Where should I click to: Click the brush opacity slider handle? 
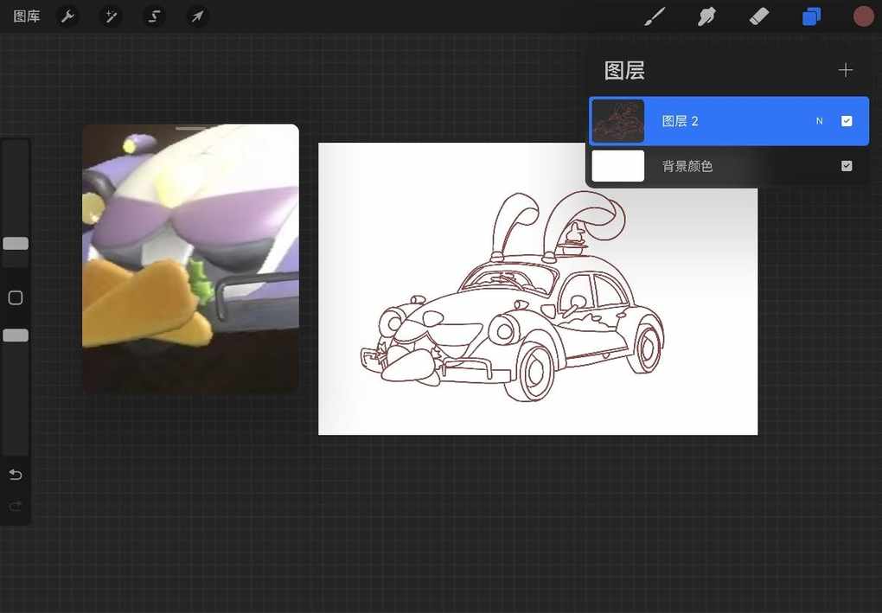(x=16, y=335)
